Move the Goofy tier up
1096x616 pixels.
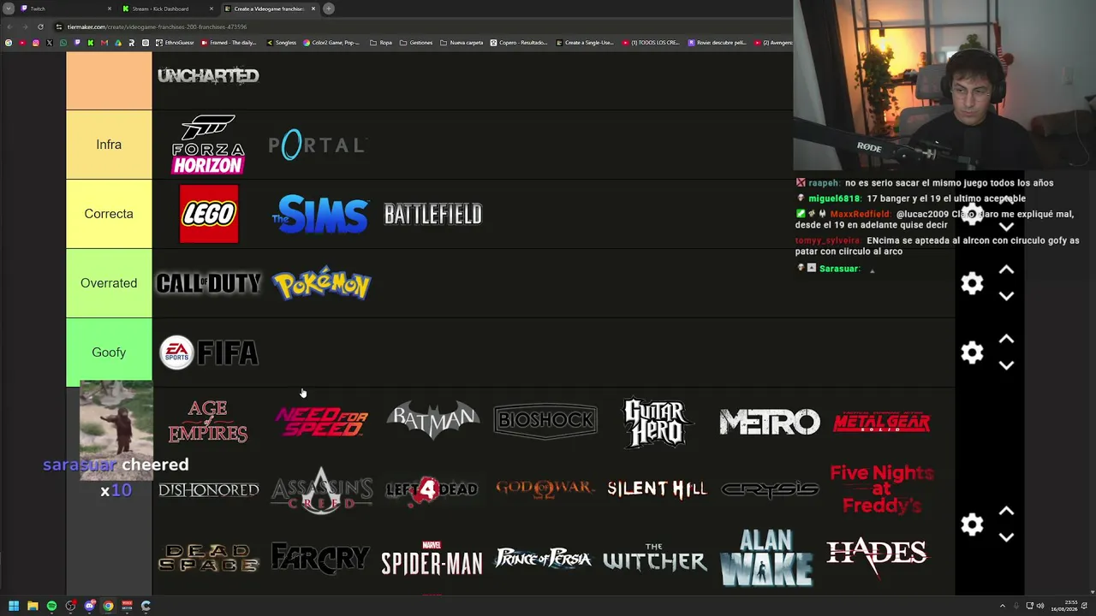1006,340
